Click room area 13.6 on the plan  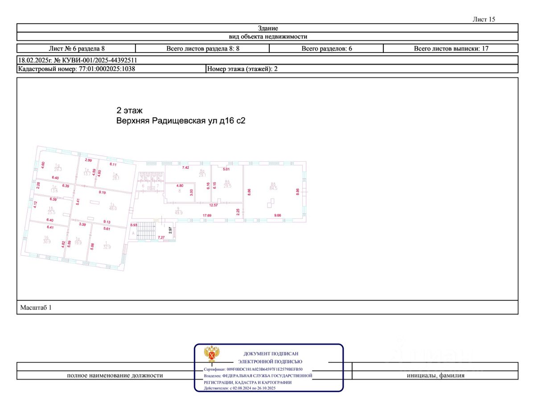pos(54,191)
